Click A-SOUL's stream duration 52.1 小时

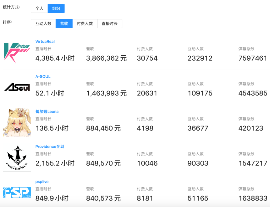[x=50, y=93]
